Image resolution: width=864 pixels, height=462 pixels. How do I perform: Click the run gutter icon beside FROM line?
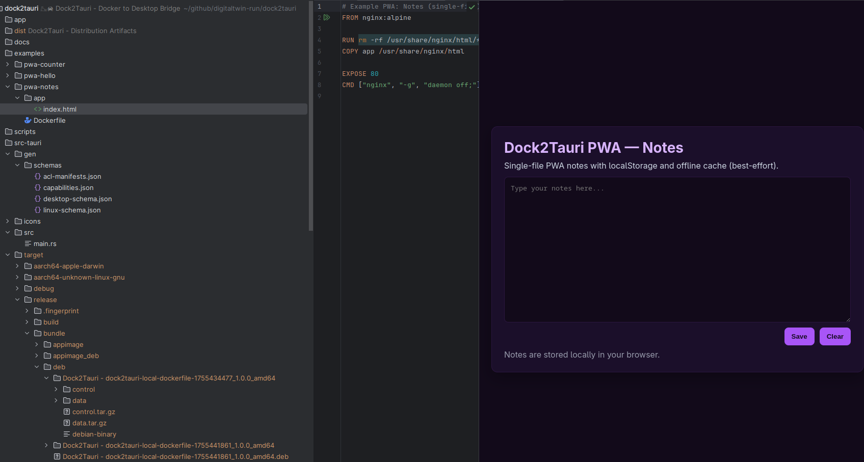click(x=327, y=17)
